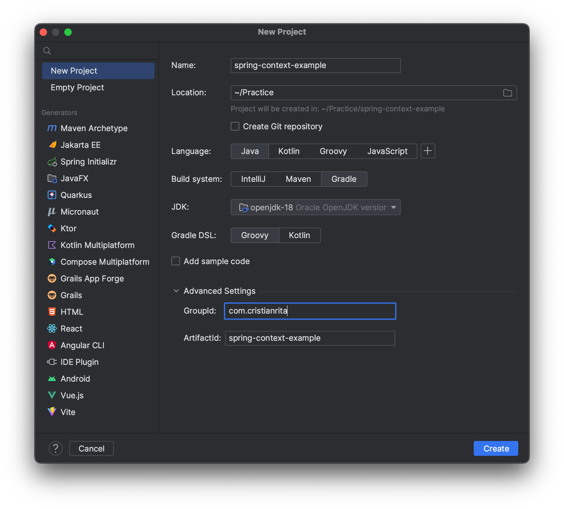Select New Project in sidebar
The image size is (564, 509).
pyautogui.click(x=98, y=71)
